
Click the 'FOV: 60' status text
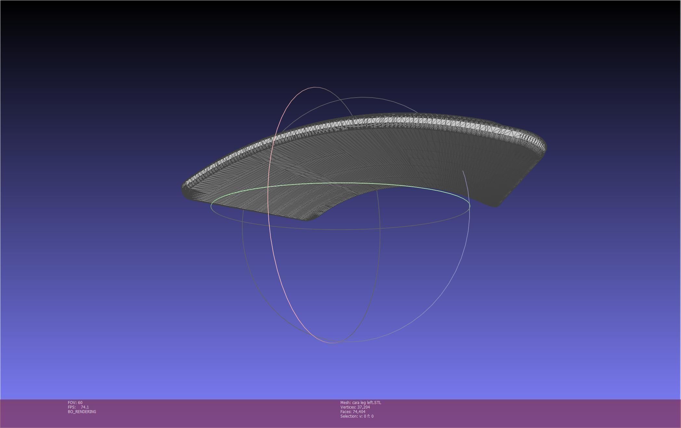(75, 403)
